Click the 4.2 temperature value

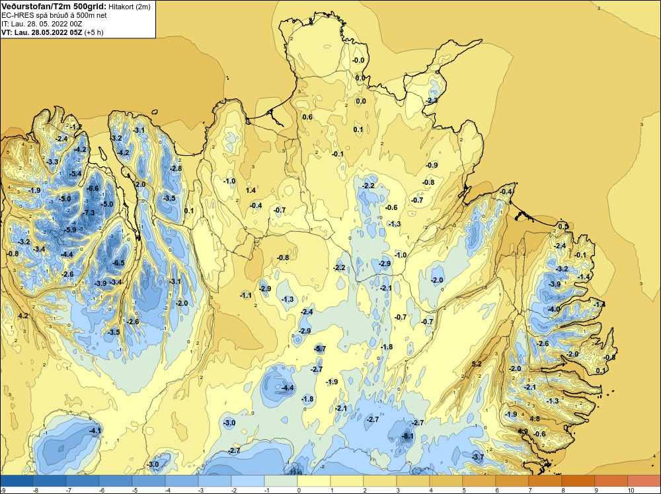pos(23,316)
